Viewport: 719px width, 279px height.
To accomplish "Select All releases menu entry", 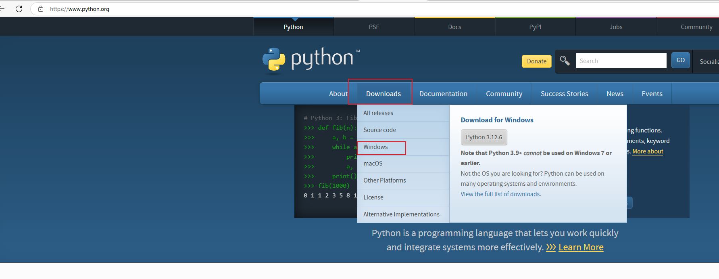I will point(378,113).
